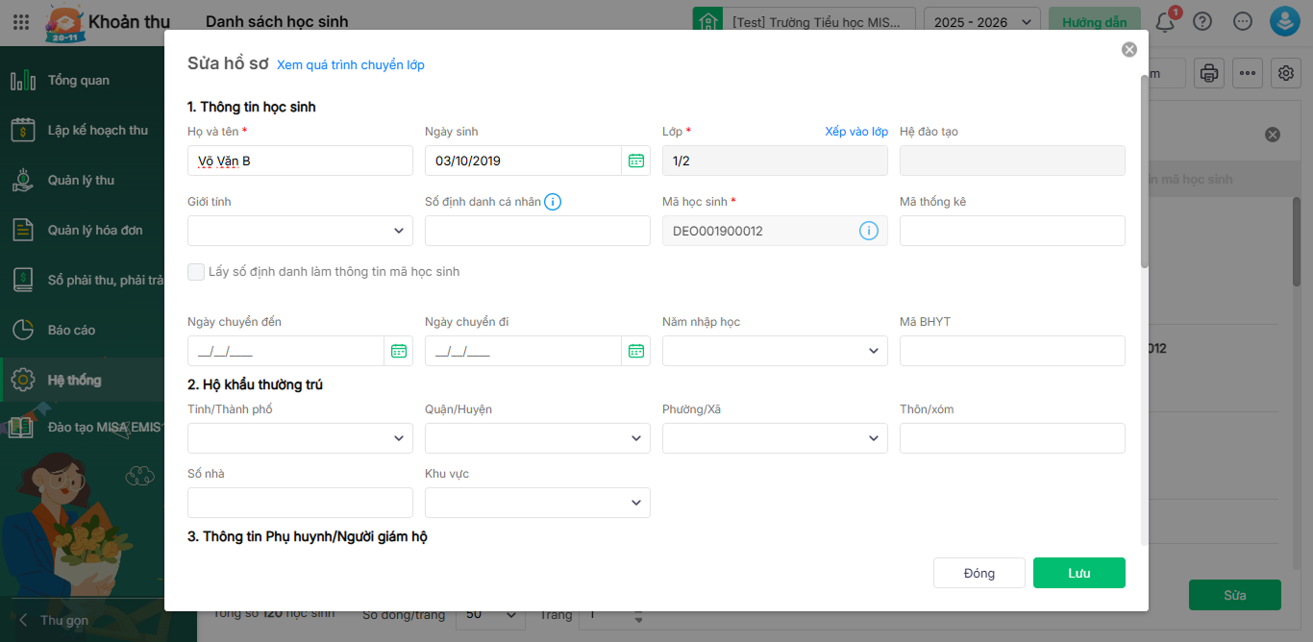Expand the Giới tính dropdown
1313x642 pixels.
click(300, 231)
